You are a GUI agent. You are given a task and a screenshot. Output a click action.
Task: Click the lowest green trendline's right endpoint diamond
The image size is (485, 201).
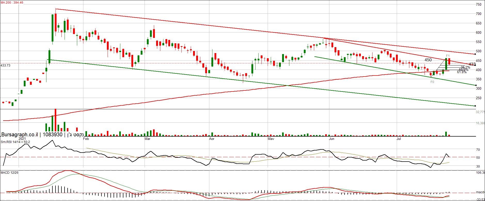475,106
